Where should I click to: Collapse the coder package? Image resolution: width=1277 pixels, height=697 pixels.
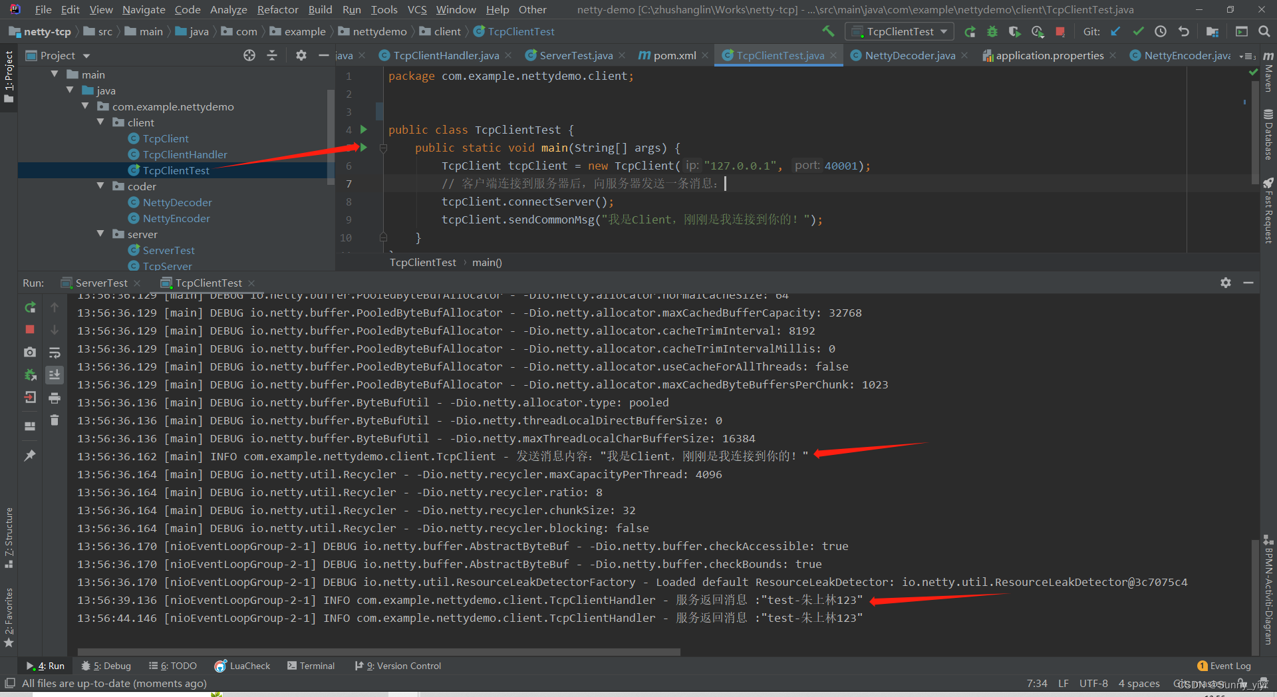(x=100, y=186)
